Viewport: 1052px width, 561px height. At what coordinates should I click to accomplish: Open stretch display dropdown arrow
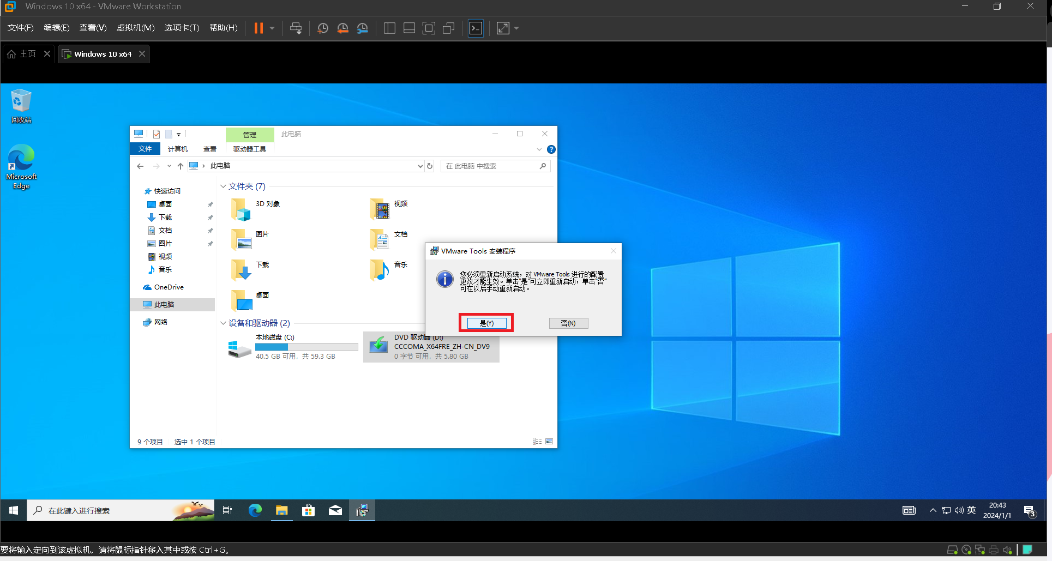tap(516, 28)
